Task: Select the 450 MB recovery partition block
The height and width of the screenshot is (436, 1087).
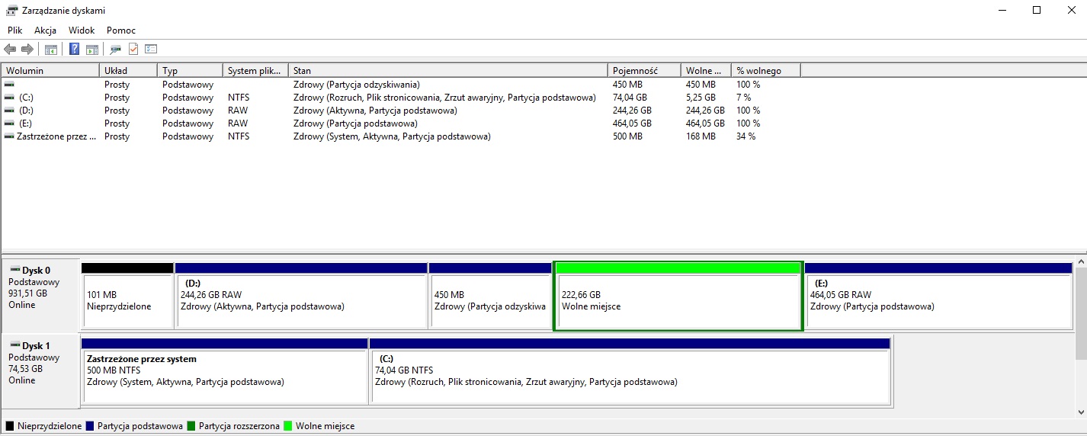Action: tap(490, 297)
